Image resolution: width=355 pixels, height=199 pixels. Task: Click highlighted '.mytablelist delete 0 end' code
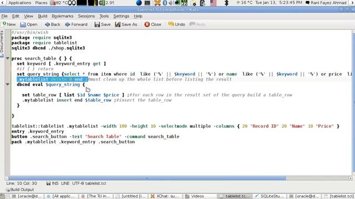52,80
